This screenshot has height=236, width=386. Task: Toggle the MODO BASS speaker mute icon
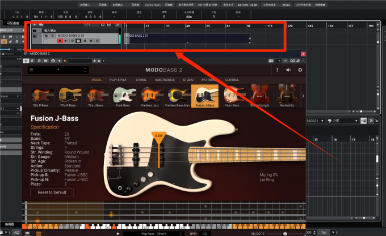coord(288,70)
